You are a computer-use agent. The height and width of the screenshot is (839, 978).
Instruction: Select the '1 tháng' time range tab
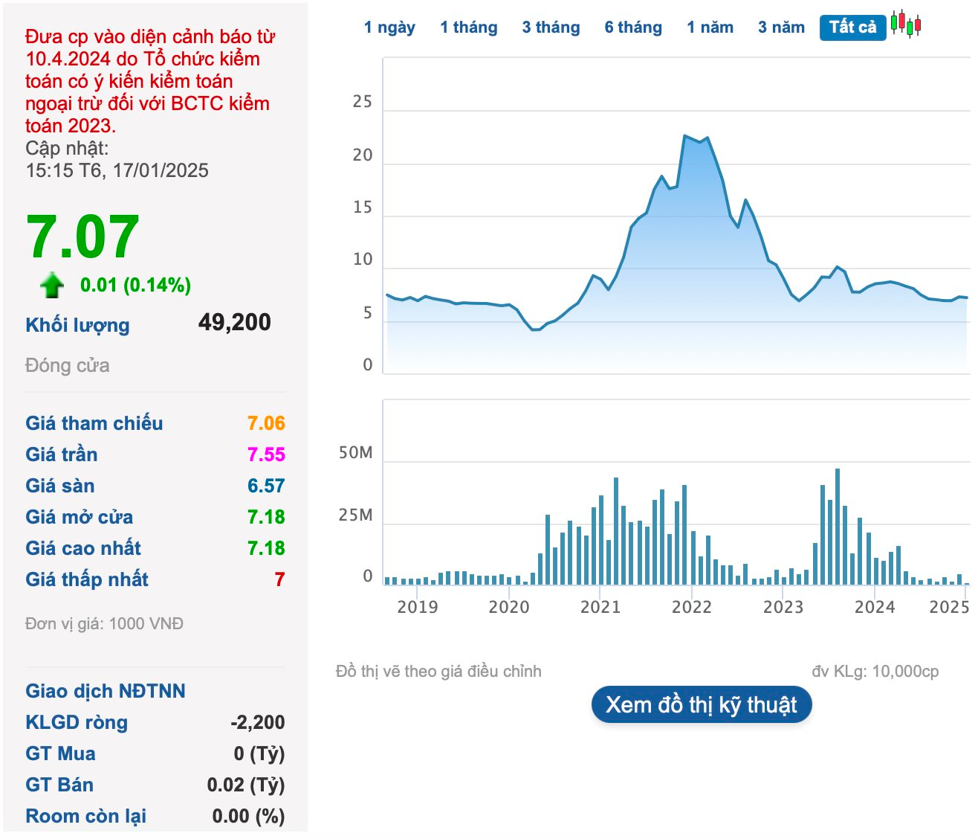(469, 28)
